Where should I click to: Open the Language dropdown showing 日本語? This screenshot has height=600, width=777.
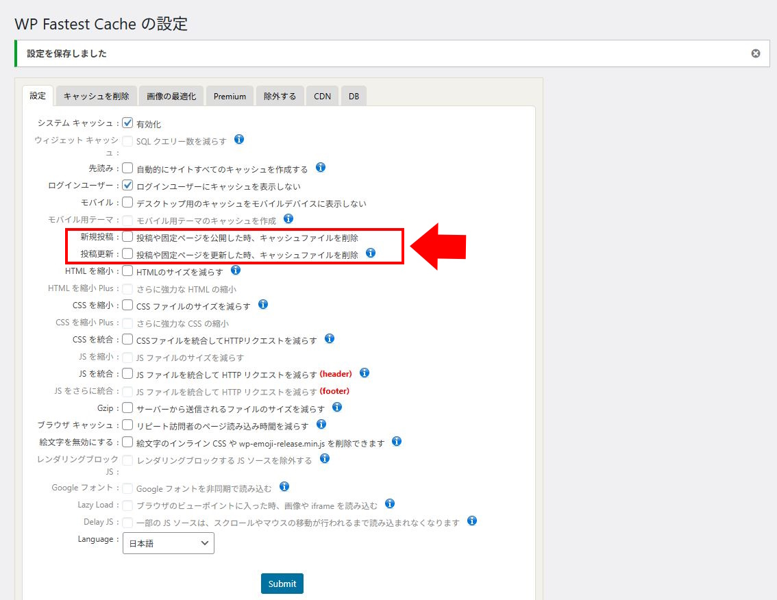pyautogui.click(x=169, y=543)
